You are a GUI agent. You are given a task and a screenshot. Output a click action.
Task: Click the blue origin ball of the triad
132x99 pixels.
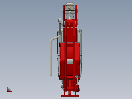click(x=8, y=91)
